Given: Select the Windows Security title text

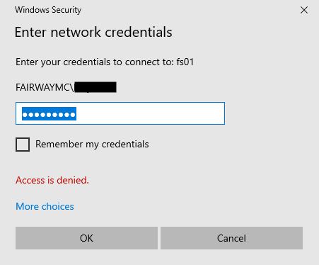Looking at the screenshot, I should (48, 10).
